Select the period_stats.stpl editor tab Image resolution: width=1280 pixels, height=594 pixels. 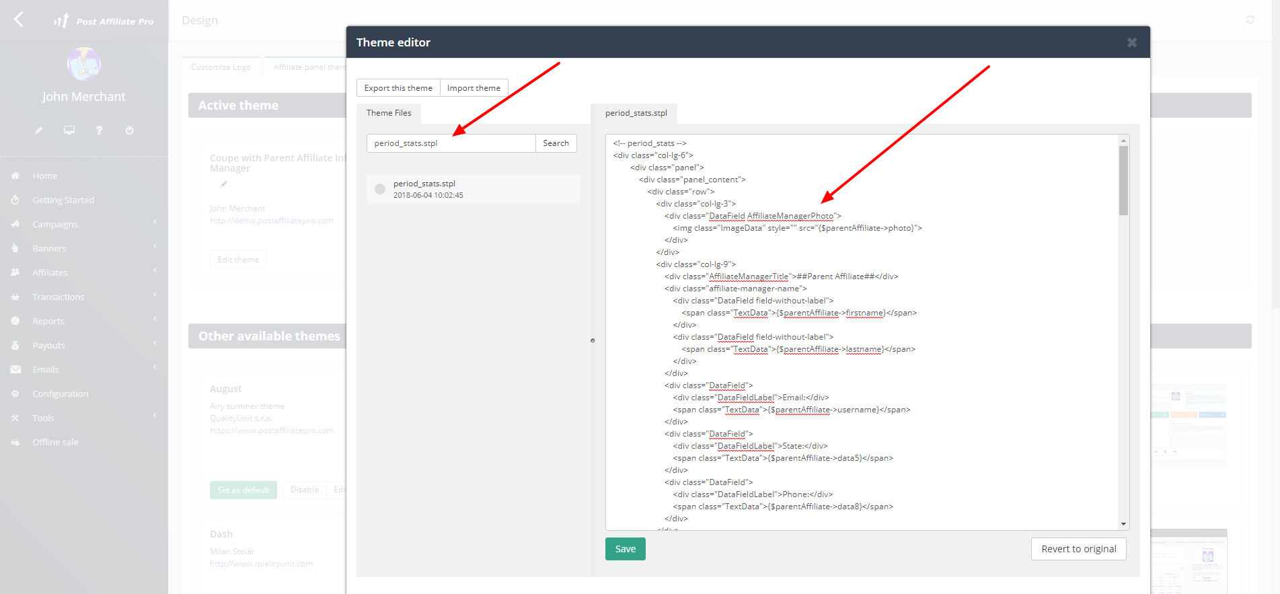[636, 113]
